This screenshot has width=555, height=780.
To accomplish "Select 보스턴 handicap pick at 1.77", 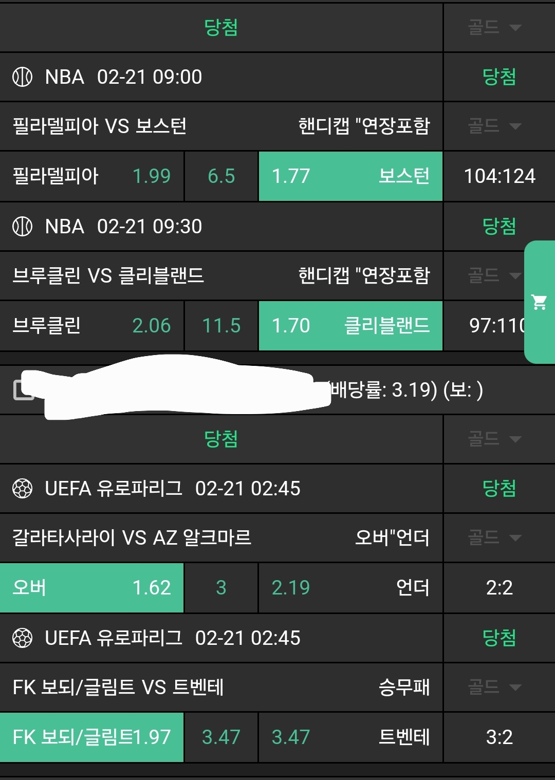I will click(350, 176).
